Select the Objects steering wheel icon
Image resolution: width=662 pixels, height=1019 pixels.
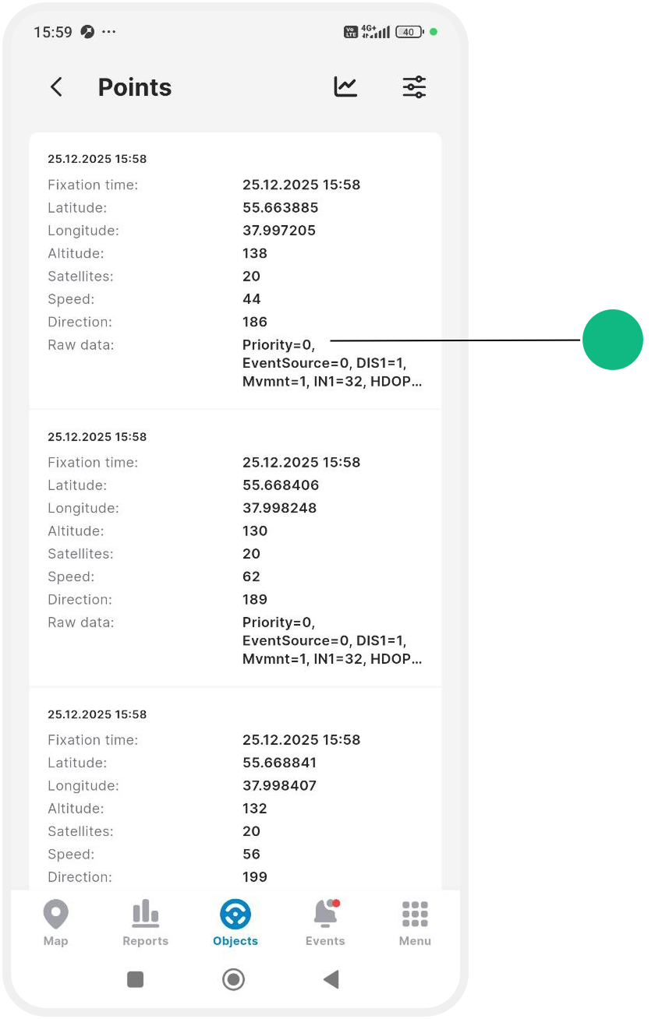click(x=235, y=914)
